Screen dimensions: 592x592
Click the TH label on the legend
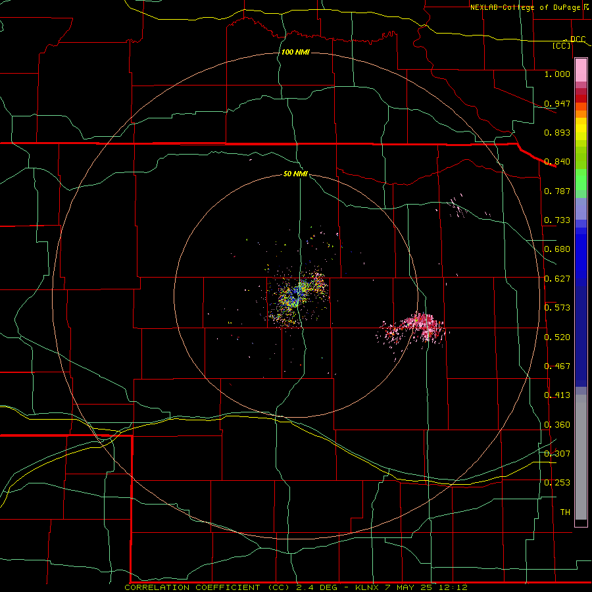[565, 512]
